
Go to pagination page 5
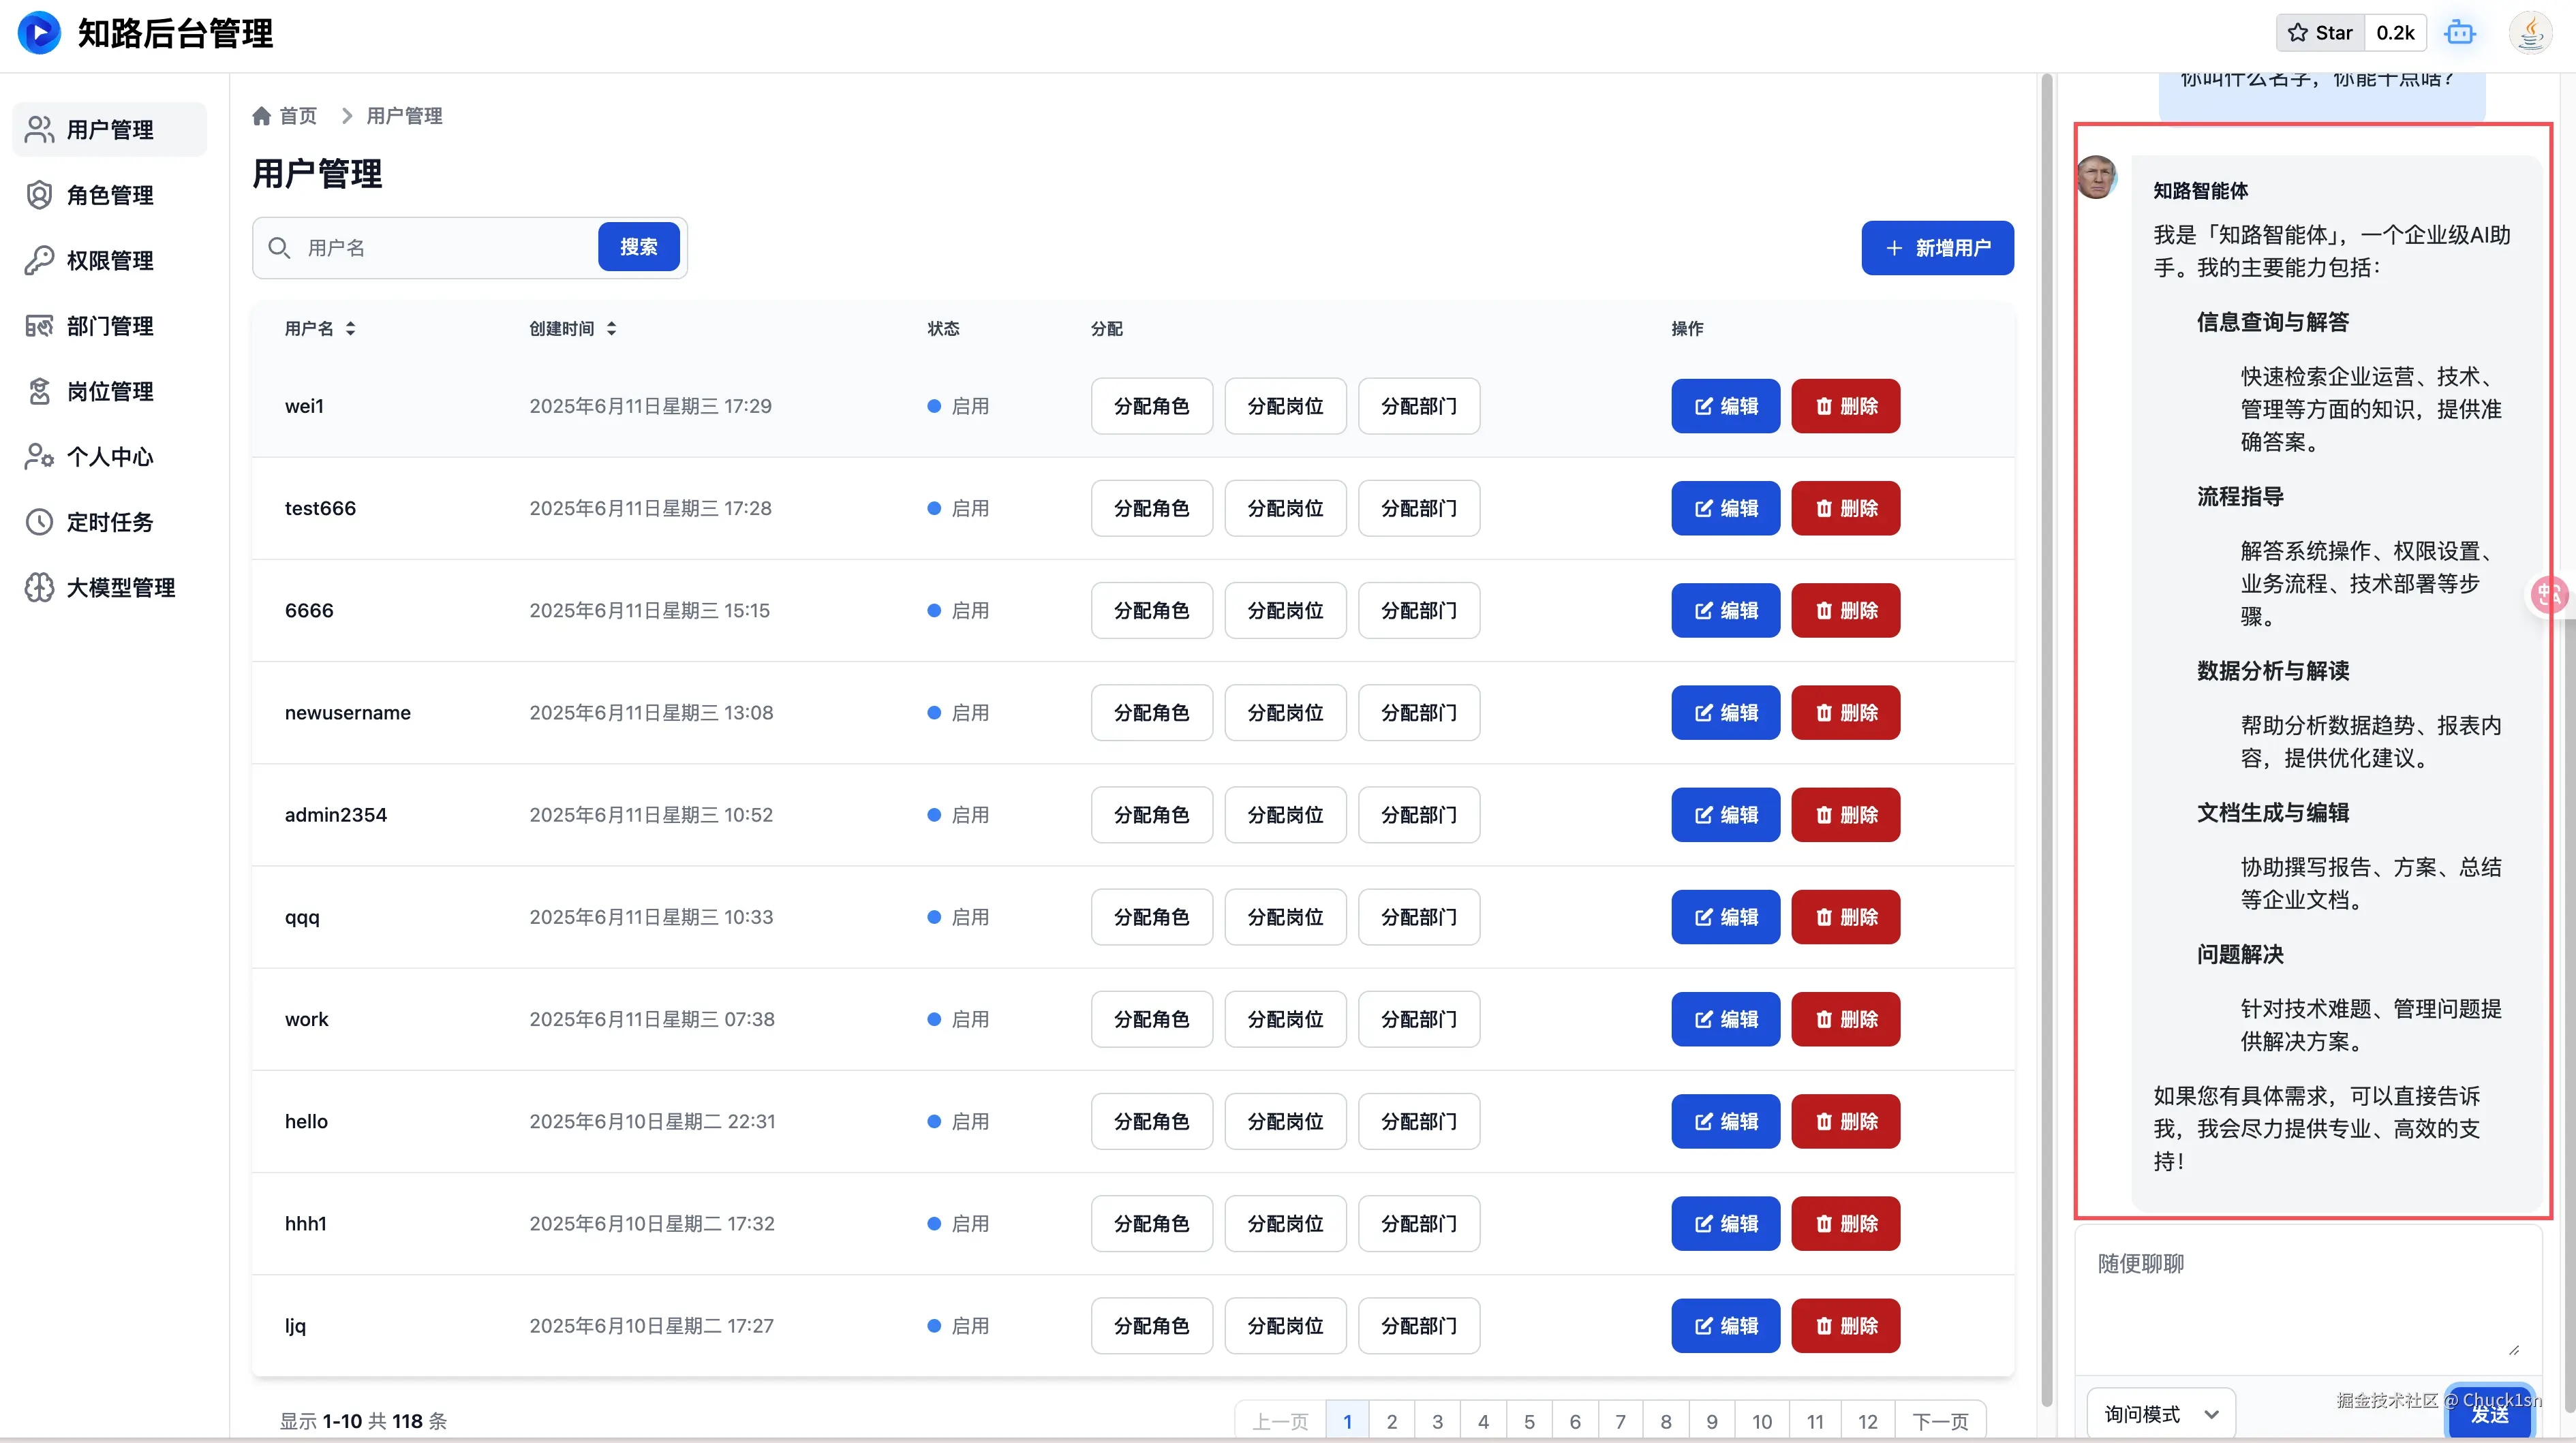(1529, 1421)
